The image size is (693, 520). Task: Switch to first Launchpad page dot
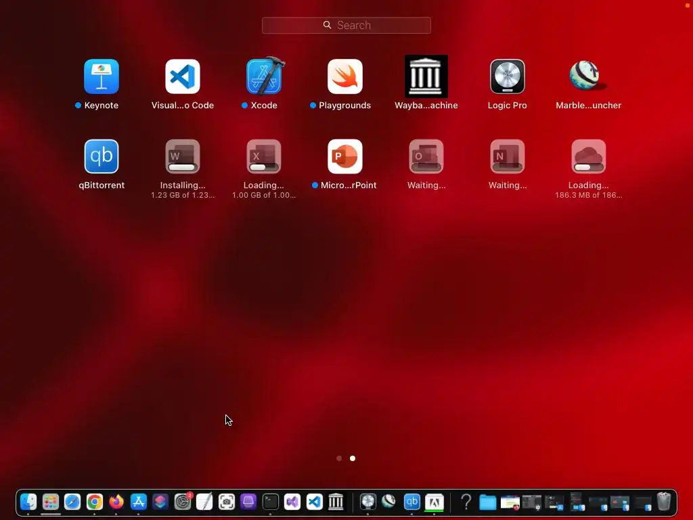coord(339,458)
